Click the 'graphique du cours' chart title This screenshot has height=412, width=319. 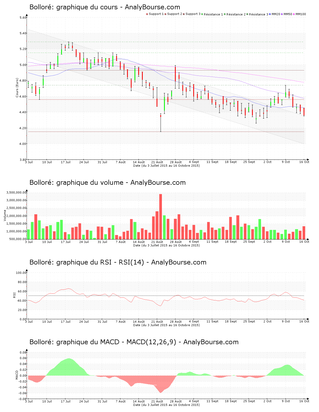pos(105,7)
